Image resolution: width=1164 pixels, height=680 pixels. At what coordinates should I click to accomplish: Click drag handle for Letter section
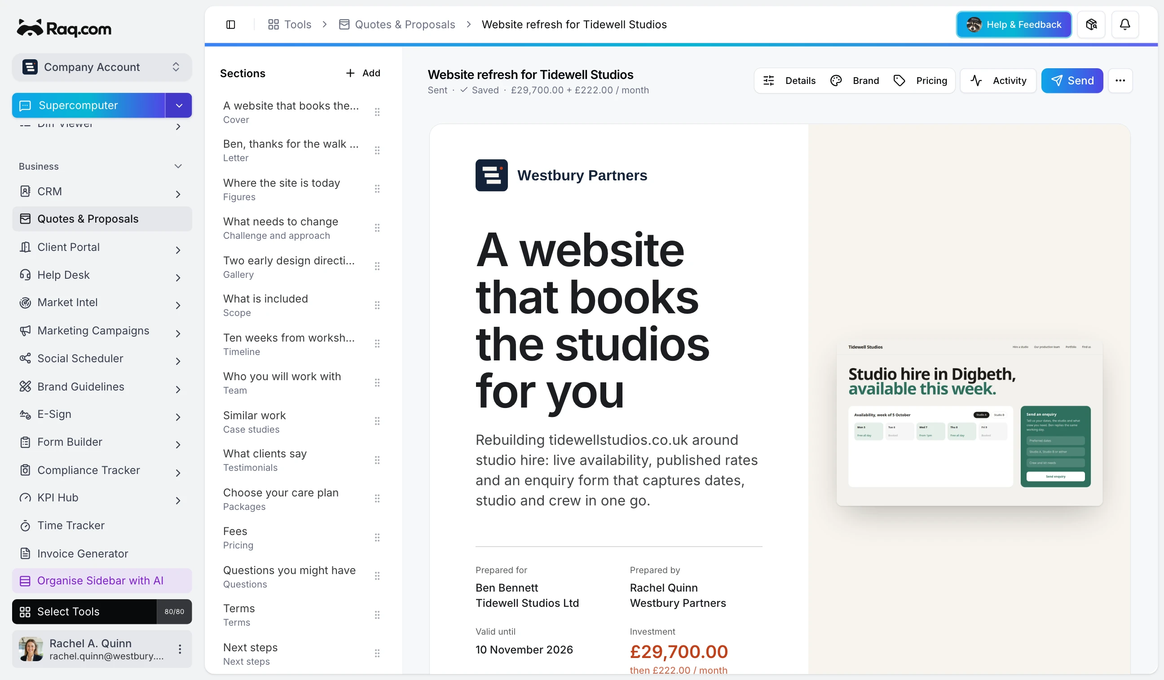click(x=377, y=150)
